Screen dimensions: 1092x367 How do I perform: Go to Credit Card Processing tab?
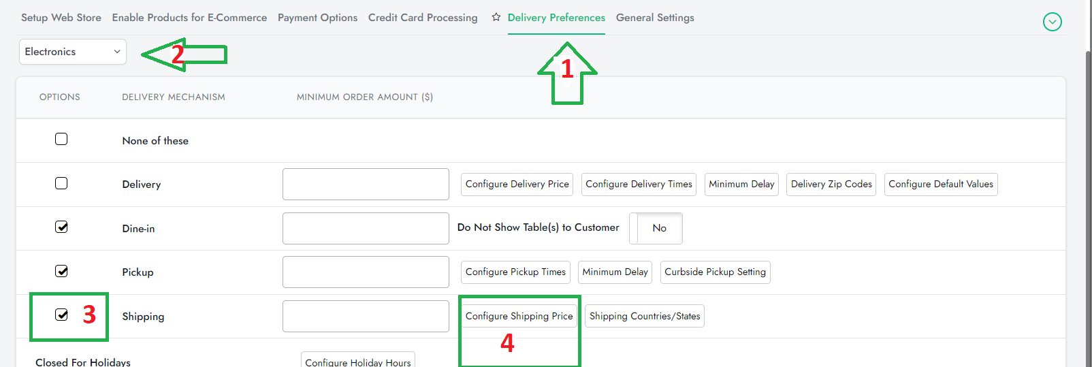(x=423, y=18)
